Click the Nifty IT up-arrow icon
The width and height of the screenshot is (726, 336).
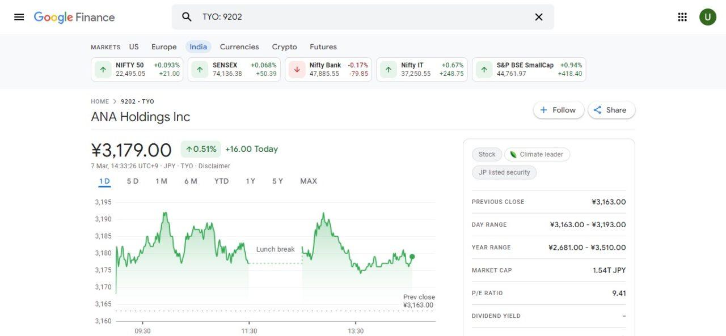pos(388,70)
